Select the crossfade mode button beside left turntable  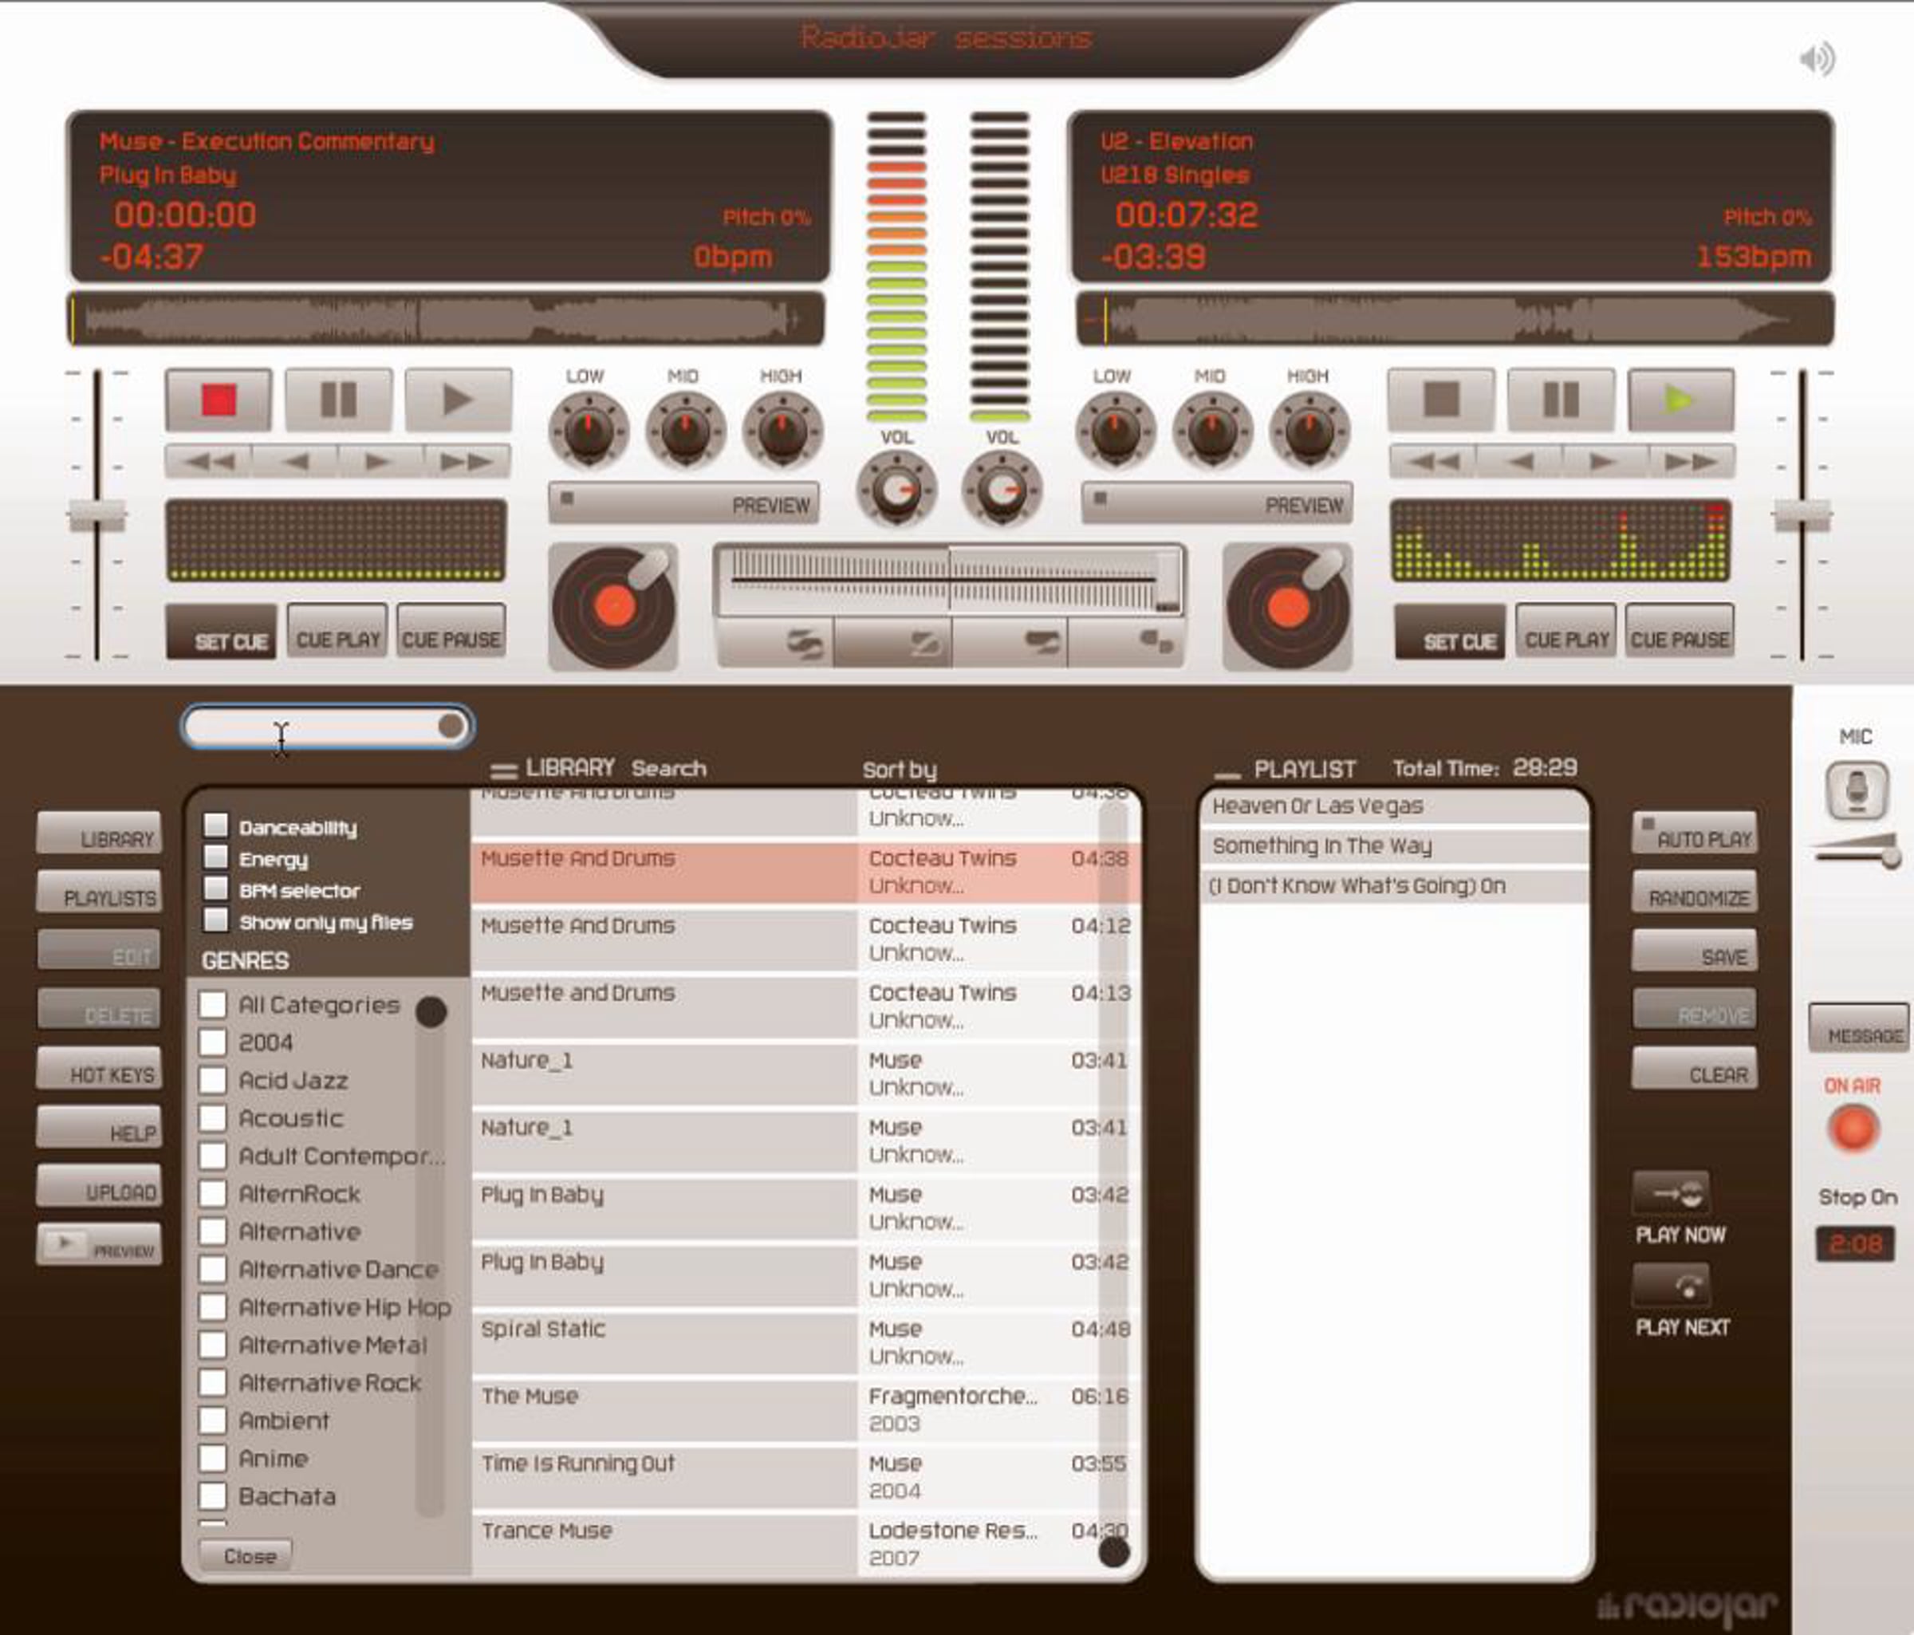[776, 642]
